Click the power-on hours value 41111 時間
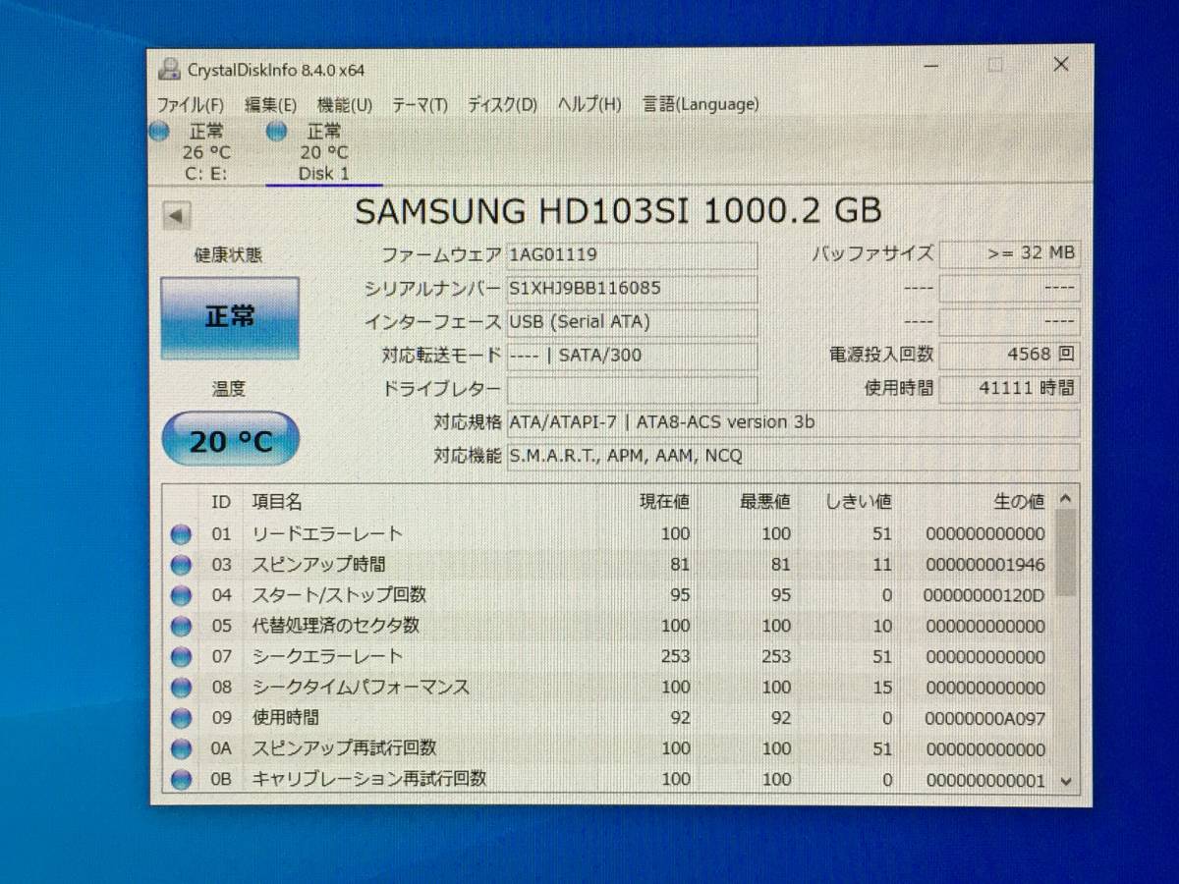Image resolution: width=1179 pixels, height=884 pixels. click(1010, 388)
